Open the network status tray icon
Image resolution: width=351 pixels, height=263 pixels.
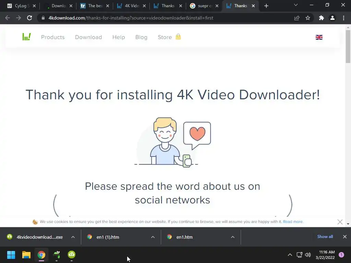point(299,255)
